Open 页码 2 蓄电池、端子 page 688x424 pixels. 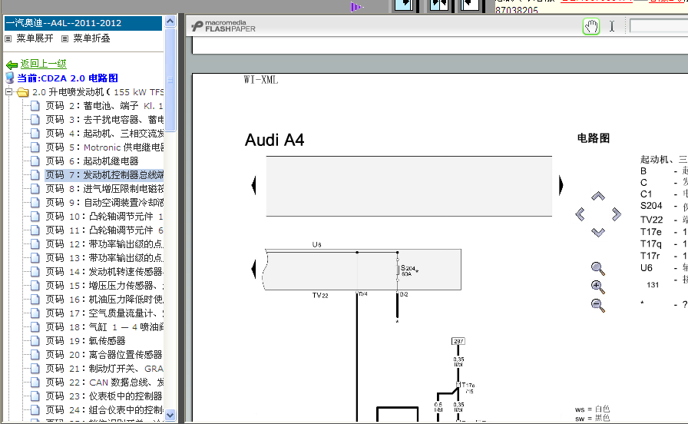coord(104,106)
